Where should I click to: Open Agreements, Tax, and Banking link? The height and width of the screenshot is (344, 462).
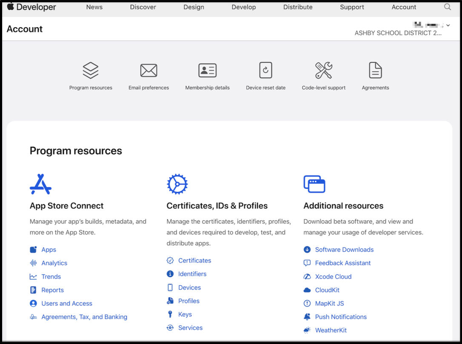coord(84,317)
